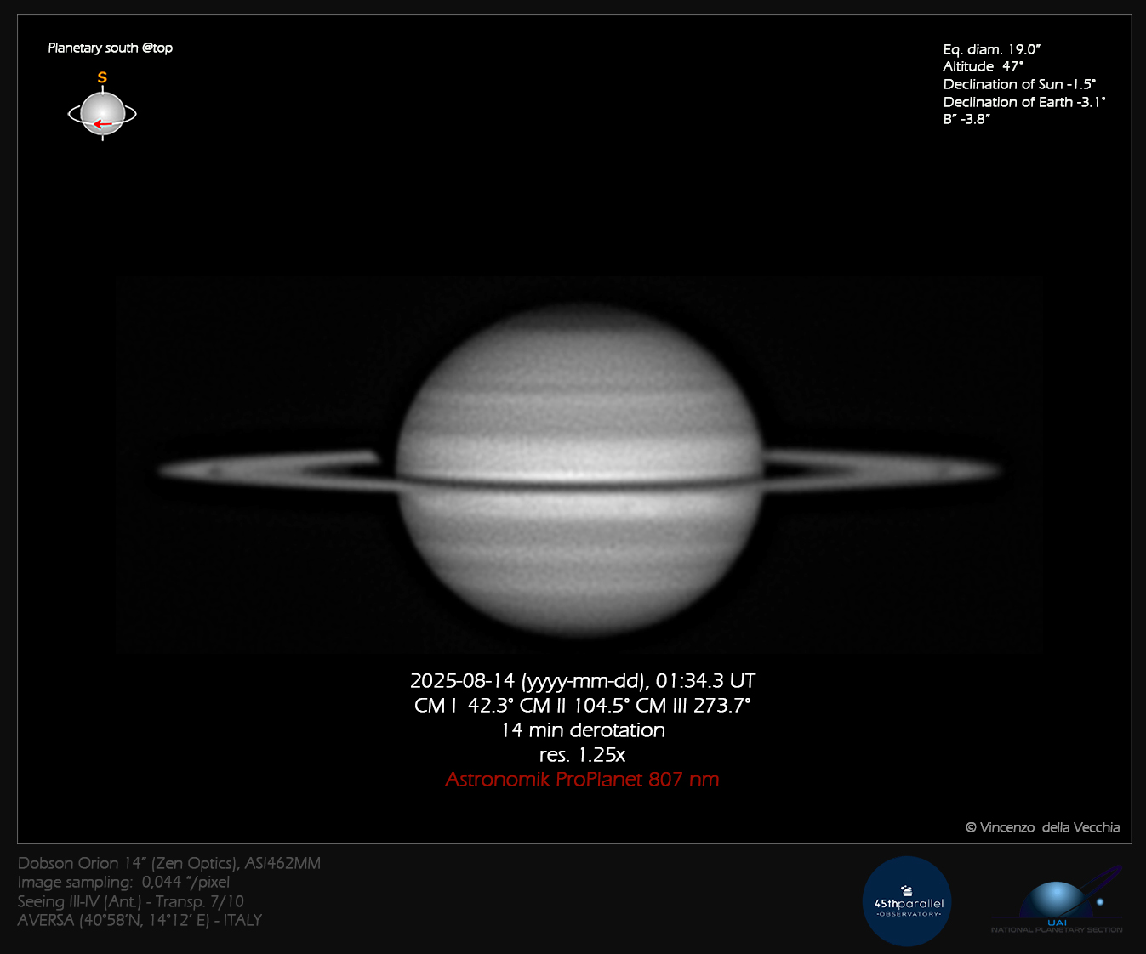Click the 'Eq. diam. 19.0' text

tap(991, 49)
